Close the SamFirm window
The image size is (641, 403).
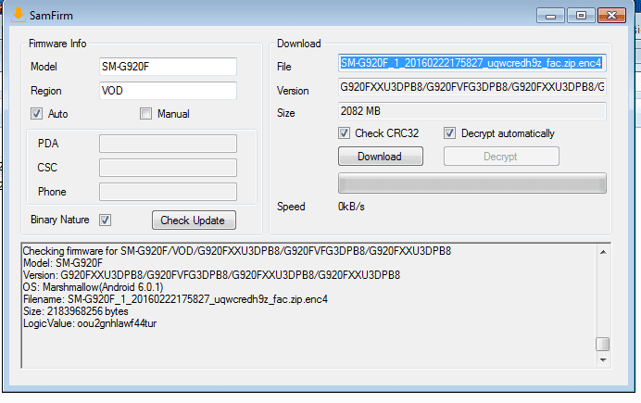point(611,16)
